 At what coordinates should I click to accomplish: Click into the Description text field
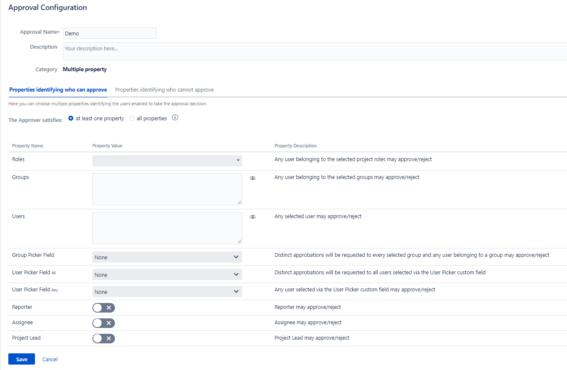[314, 51]
